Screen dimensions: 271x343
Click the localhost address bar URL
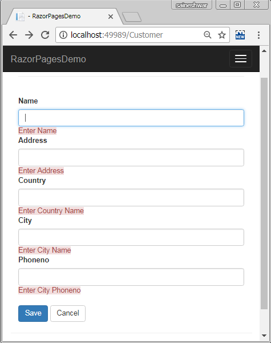116,35
